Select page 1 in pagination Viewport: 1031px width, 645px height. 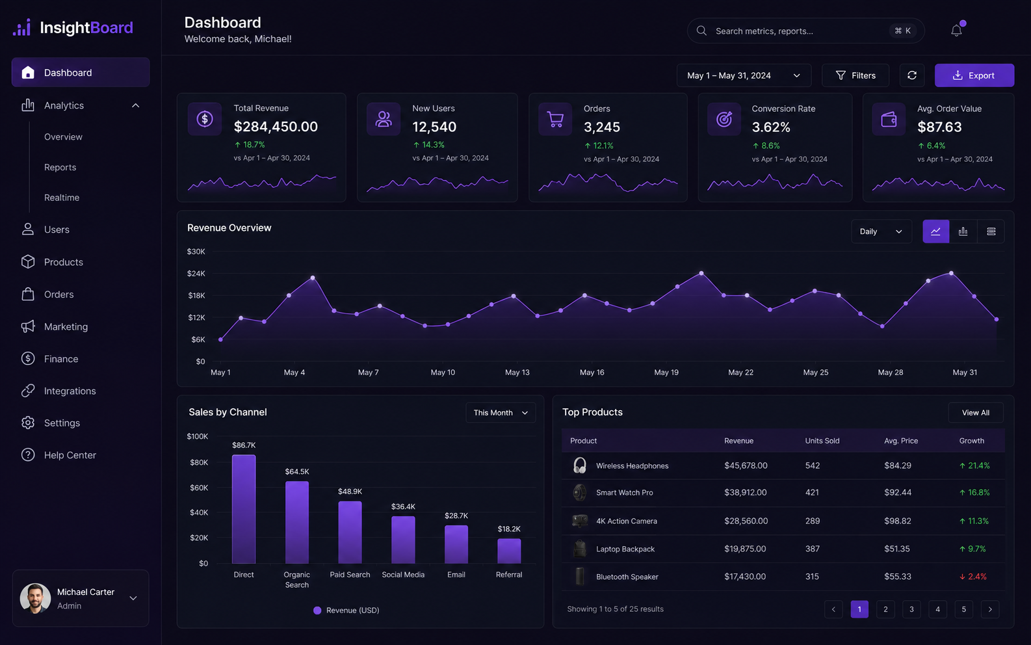click(x=859, y=609)
